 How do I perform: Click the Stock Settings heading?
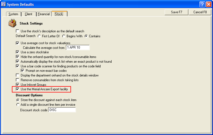pos(31,23)
